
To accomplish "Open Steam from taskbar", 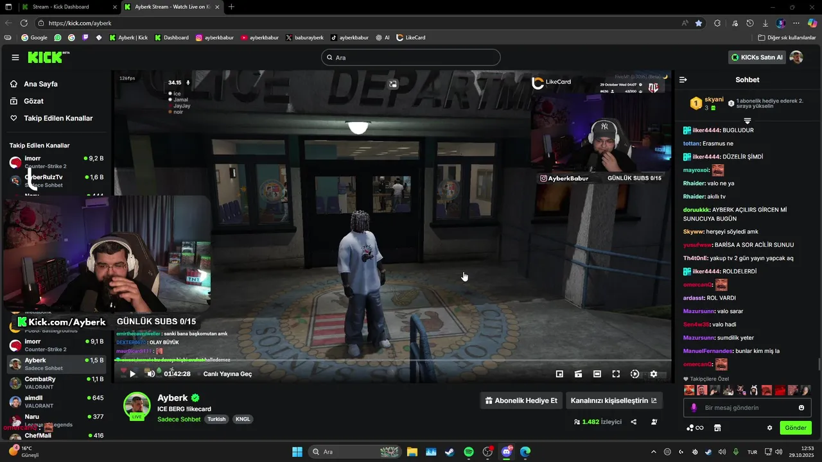I will (x=450, y=452).
